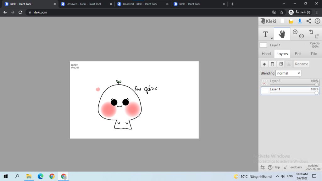Download the image with the blue arrow icon
The height and width of the screenshot is (181, 322).
[x=300, y=21]
